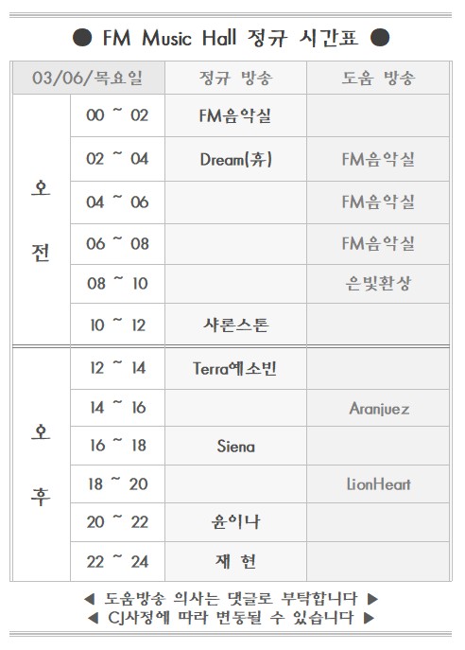Click the 도움 방송 column header
The width and height of the screenshot is (465, 650).
point(378,78)
